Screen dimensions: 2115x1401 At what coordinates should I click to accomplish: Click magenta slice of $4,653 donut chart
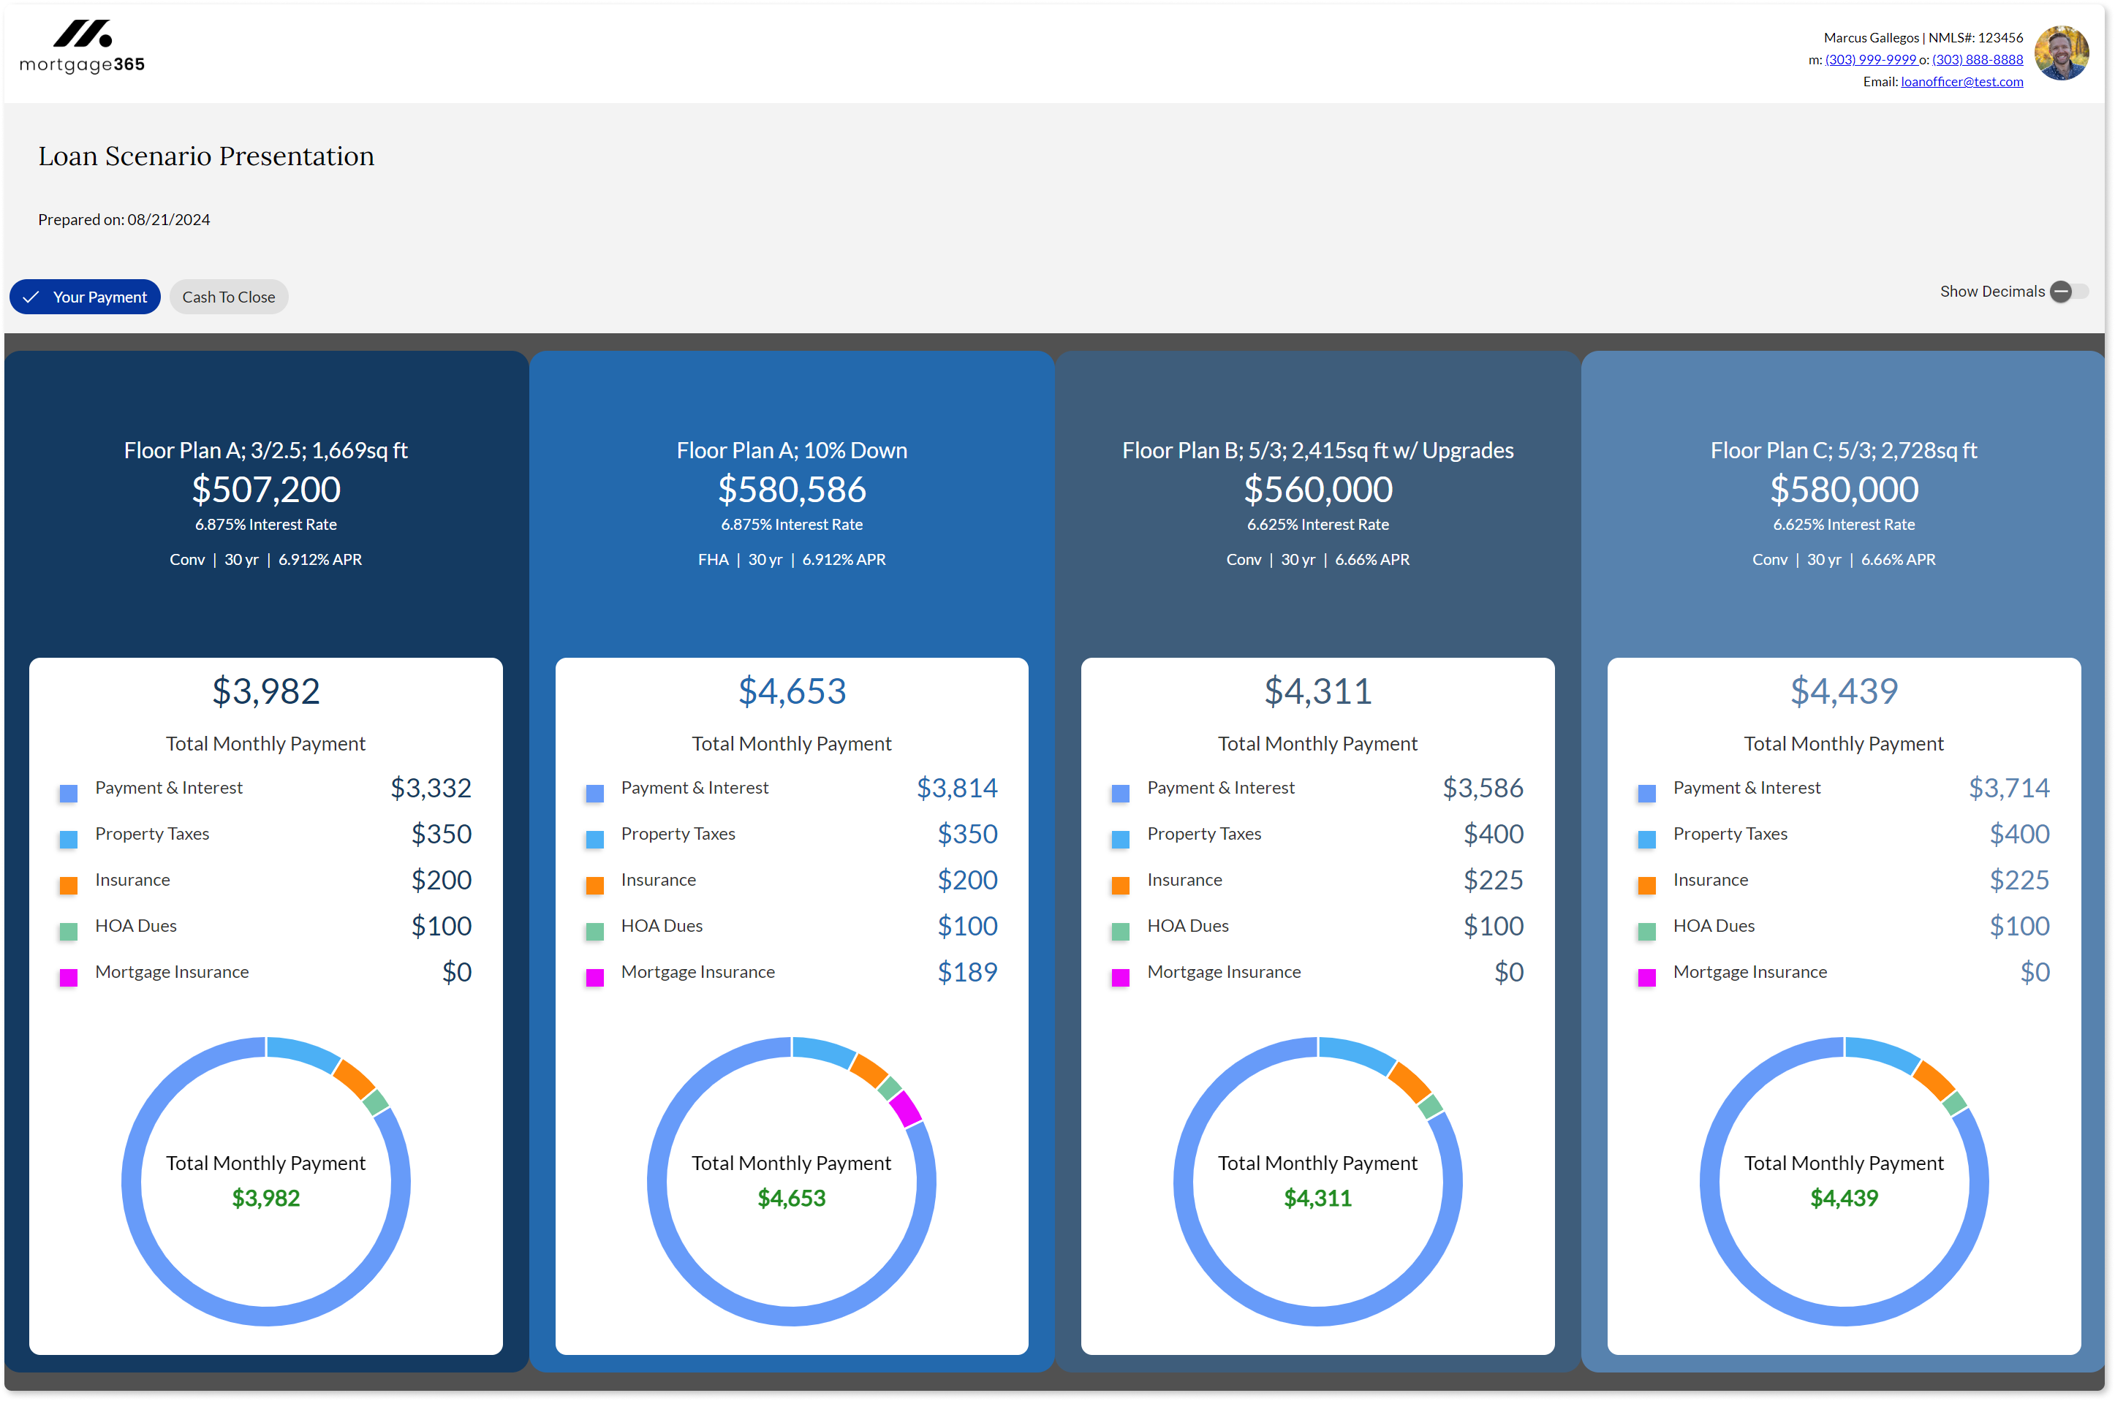pos(905,1108)
